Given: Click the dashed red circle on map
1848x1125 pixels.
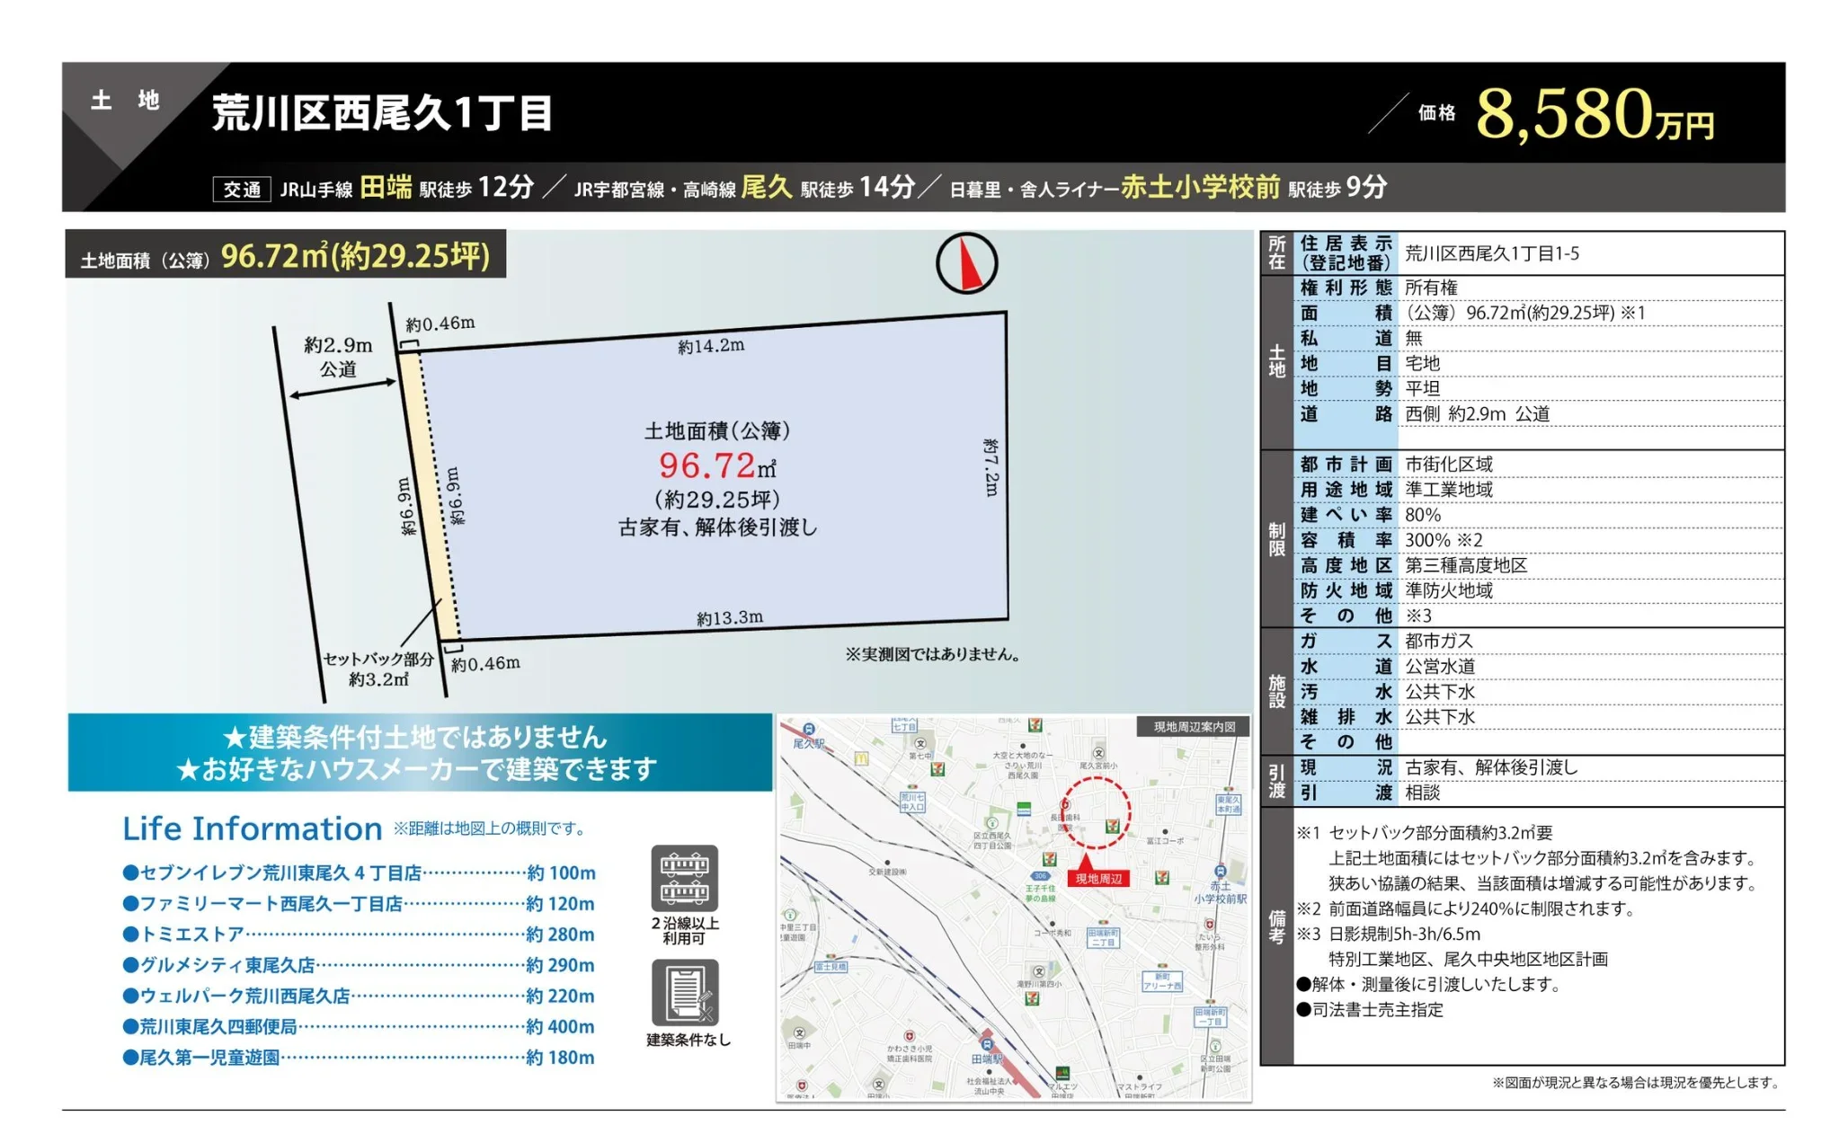Looking at the screenshot, I should 1096,812.
